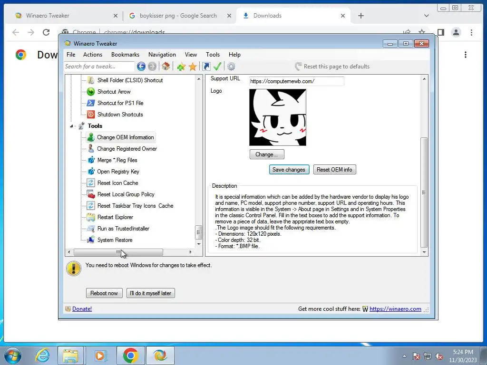Open Run as TrustedInstaller tool

click(x=123, y=229)
